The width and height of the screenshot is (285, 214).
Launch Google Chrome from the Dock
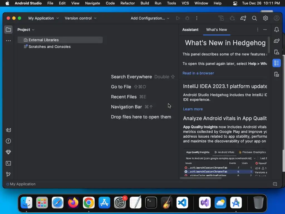89,203
